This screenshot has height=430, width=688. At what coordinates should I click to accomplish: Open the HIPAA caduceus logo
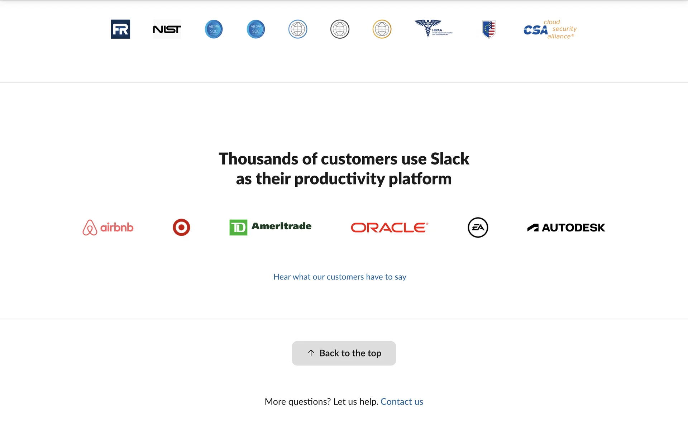(x=433, y=29)
